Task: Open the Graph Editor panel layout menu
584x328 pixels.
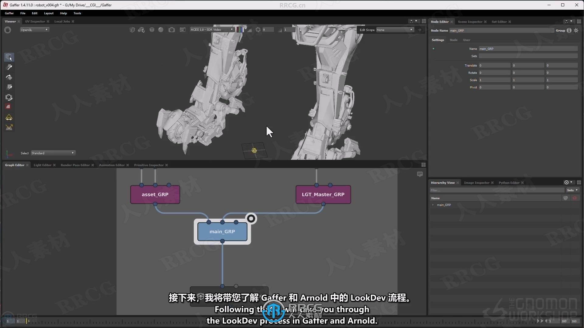Action: click(423, 165)
